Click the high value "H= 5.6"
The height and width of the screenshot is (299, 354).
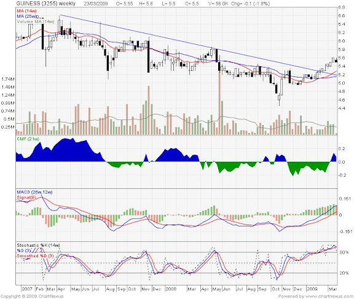pyautogui.click(x=146, y=4)
